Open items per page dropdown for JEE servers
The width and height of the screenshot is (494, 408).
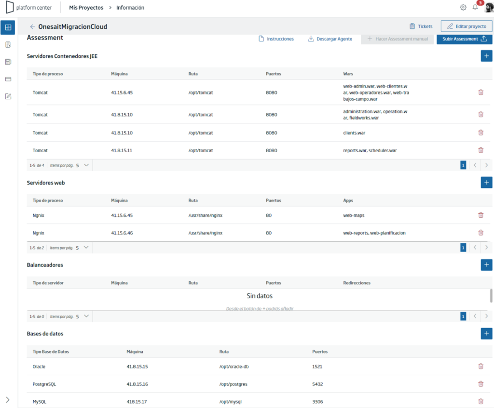pos(82,165)
